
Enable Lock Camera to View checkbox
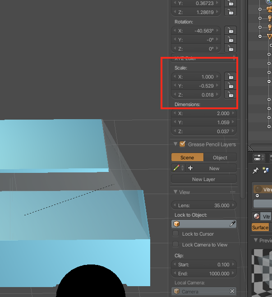(x=175, y=244)
